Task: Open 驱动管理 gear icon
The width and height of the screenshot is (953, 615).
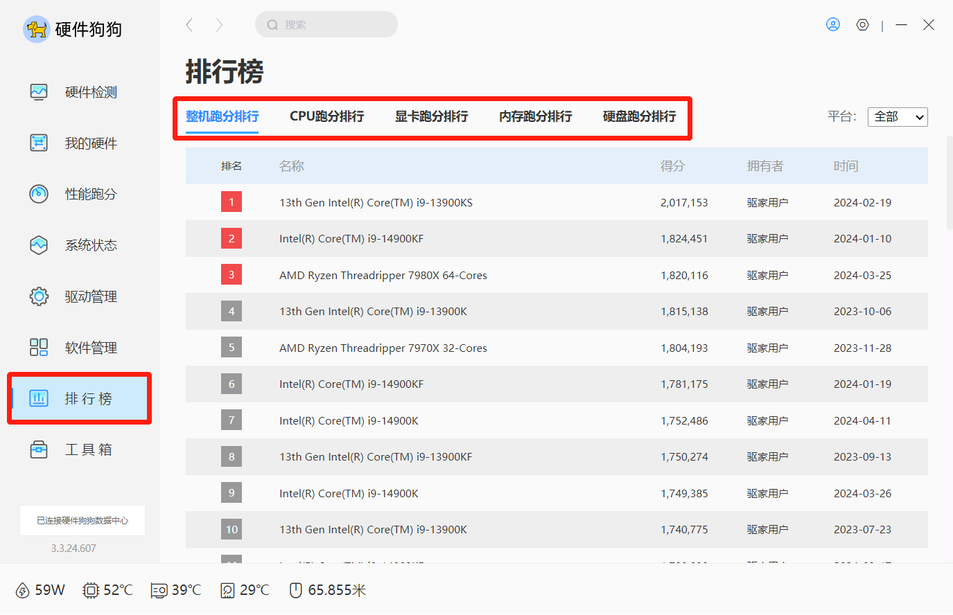Action: [x=39, y=296]
